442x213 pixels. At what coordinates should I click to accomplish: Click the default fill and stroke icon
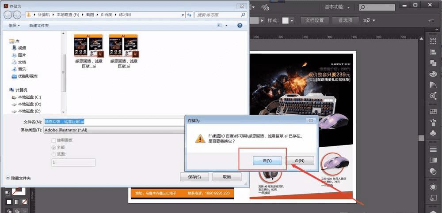tap(7, 193)
